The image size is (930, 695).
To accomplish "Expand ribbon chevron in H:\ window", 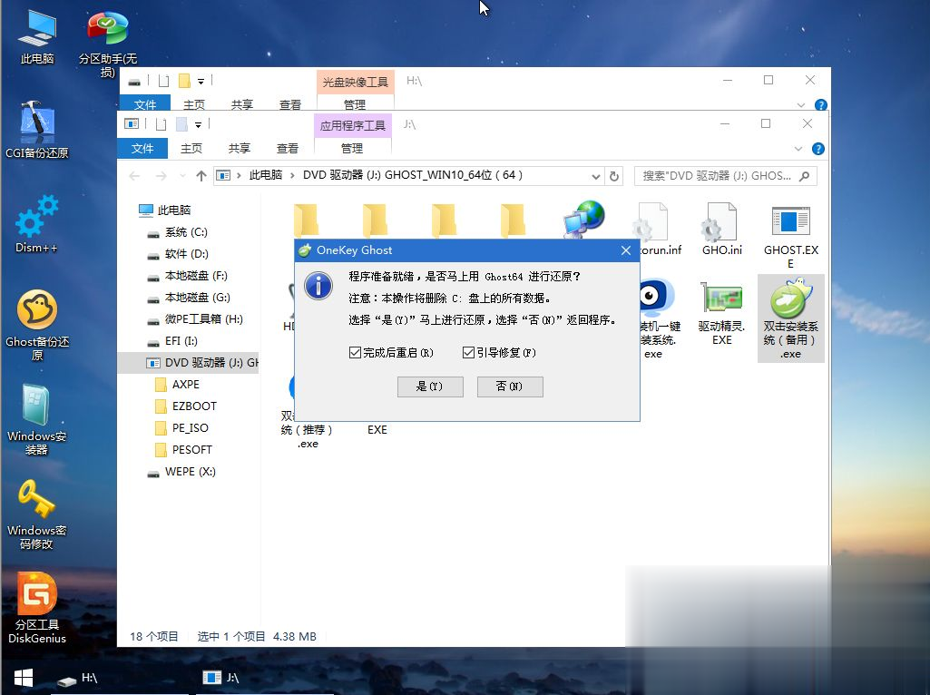I will (x=800, y=105).
